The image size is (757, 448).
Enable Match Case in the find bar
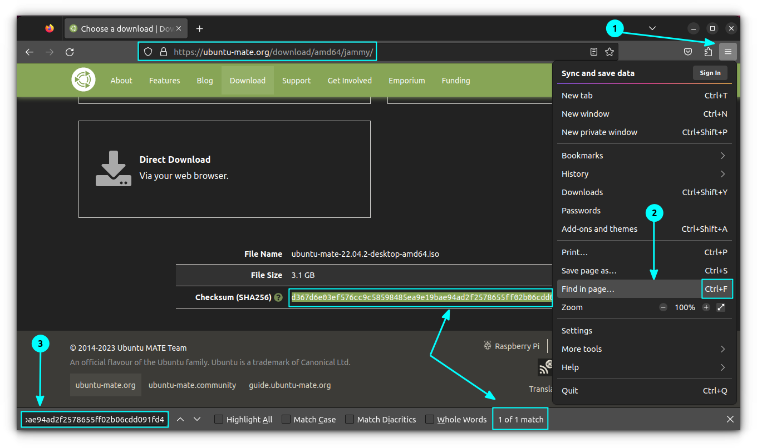(x=286, y=419)
